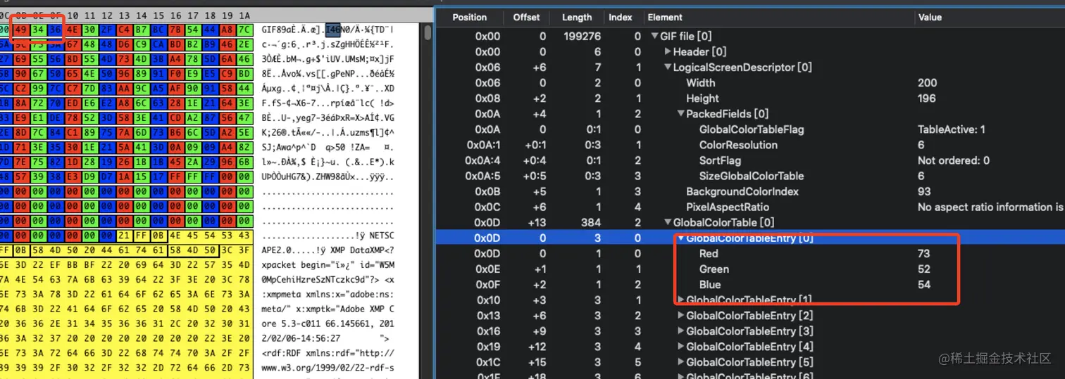Click ASCII line starting 'www.w3.org/1999/02/22-rdf-s'

click(328, 368)
